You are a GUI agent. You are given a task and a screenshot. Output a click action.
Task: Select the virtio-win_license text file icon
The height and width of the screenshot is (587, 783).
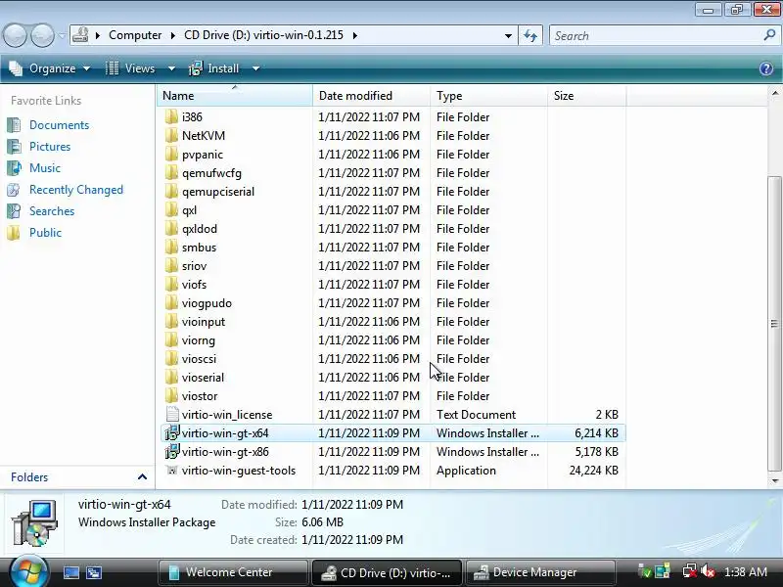(x=172, y=414)
